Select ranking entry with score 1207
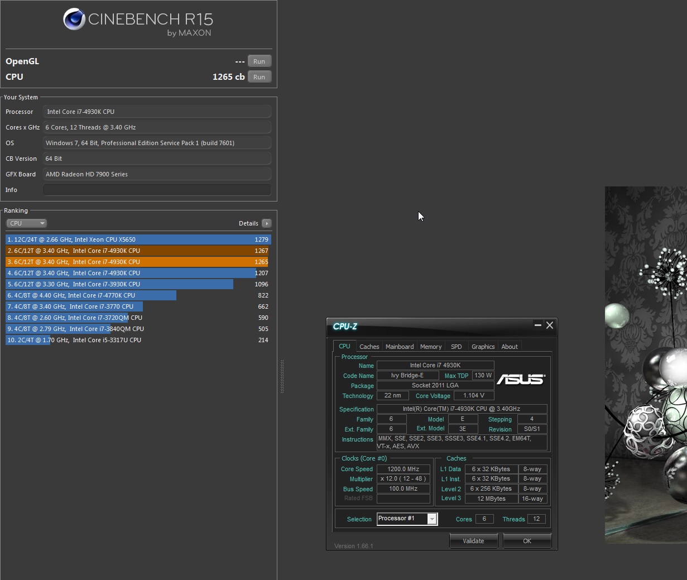This screenshot has height=580, width=687. 138,273
